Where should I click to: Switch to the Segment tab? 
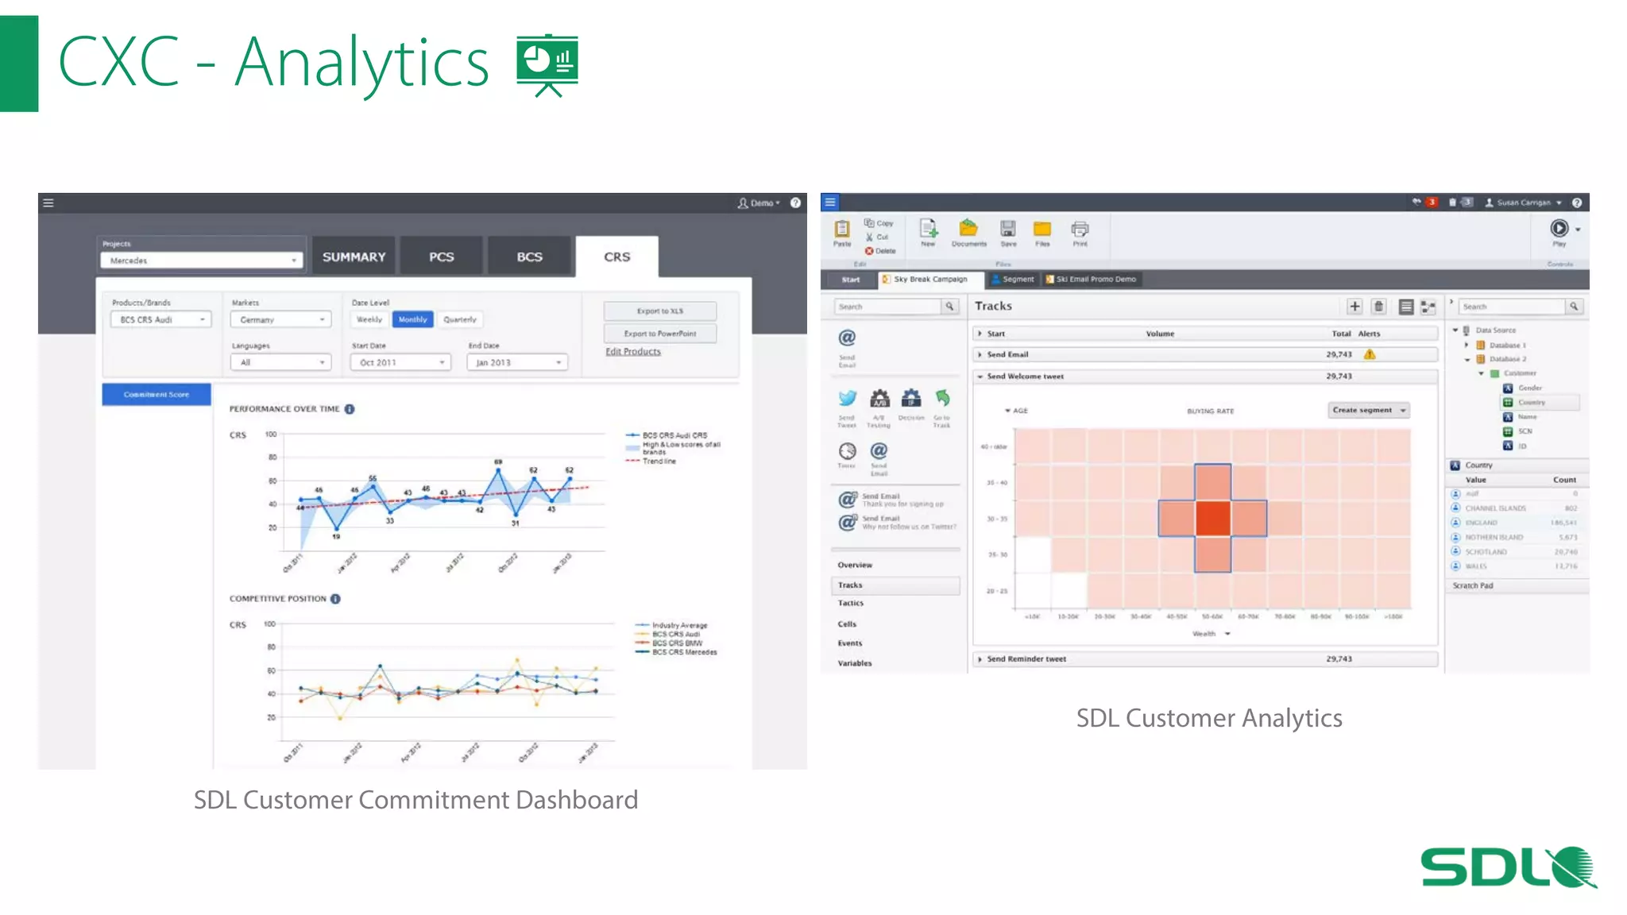pos(1012,280)
